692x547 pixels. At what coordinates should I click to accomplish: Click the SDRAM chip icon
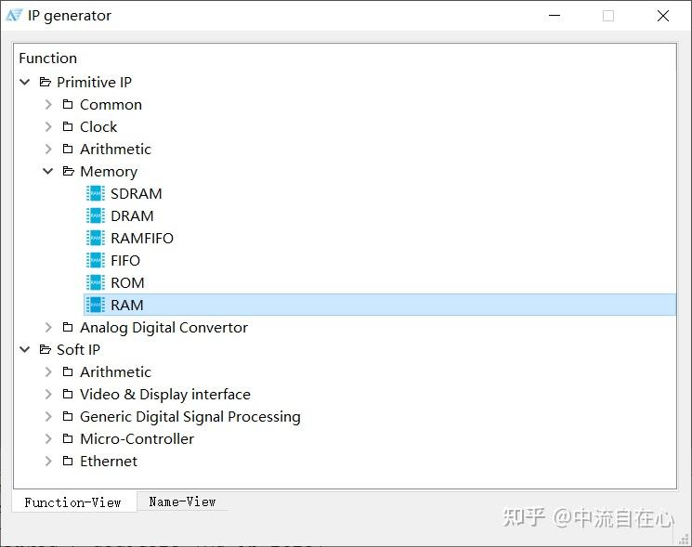pos(95,193)
